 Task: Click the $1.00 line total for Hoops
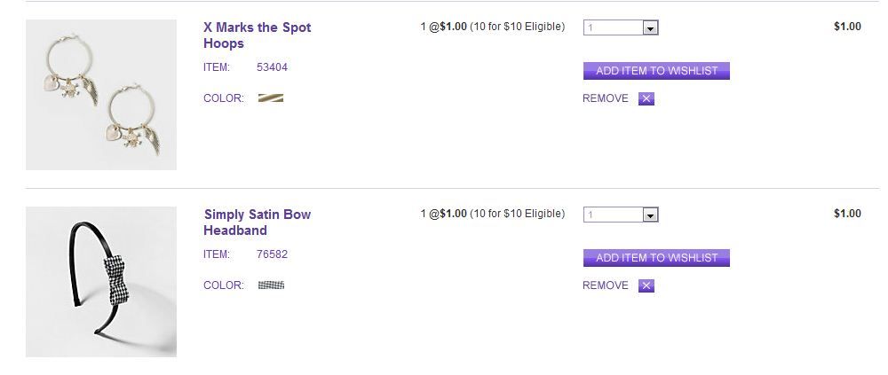click(x=847, y=27)
